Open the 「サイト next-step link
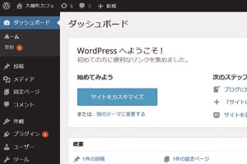 click(x=236, y=102)
